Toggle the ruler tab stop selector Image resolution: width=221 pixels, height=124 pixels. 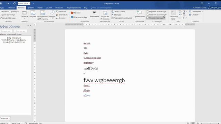pos(35,25)
